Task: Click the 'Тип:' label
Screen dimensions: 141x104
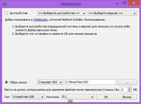Action: (7, 97)
